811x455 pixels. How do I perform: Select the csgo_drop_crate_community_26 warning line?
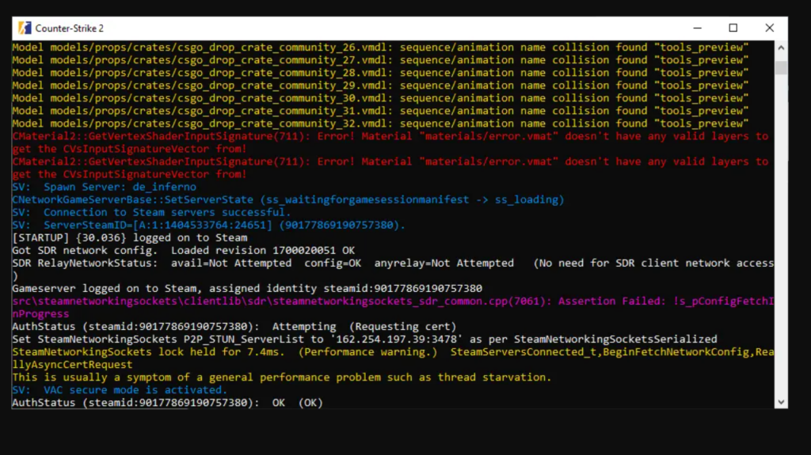tap(380, 47)
